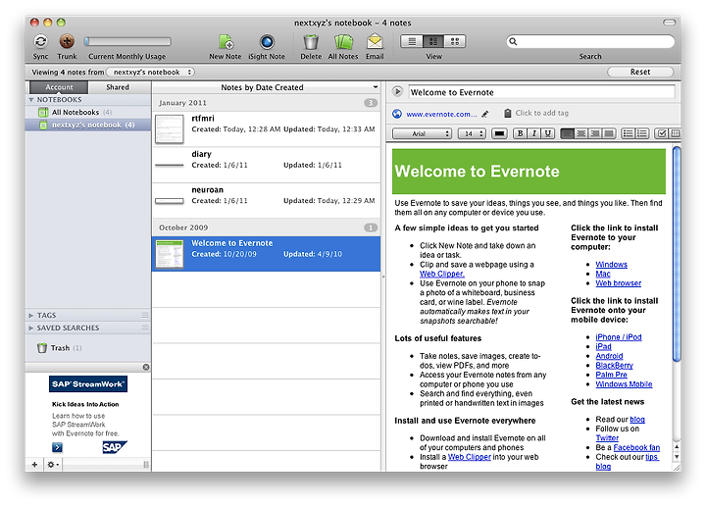Image resolution: width=706 pixels, height=506 pixels.
Task: Toggle underline formatting
Action: pos(547,133)
